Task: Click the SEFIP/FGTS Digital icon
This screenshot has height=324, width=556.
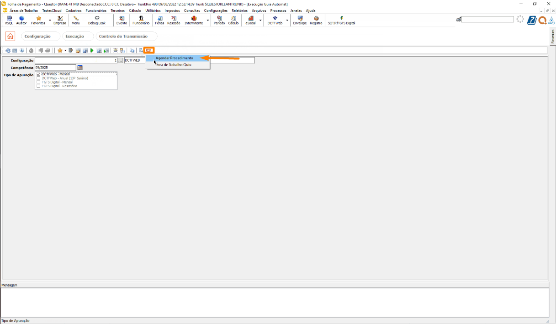Action: (341, 20)
